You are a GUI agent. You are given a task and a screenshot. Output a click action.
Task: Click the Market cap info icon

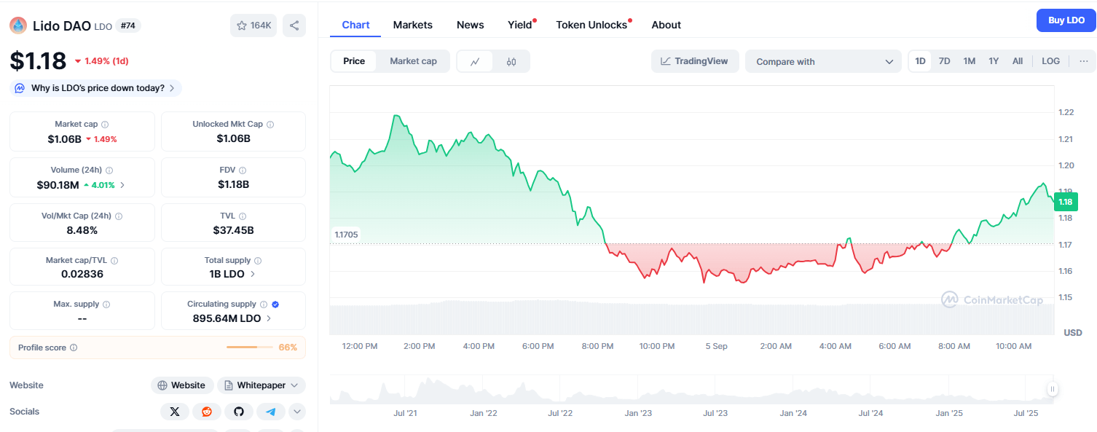(x=105, y=125)
